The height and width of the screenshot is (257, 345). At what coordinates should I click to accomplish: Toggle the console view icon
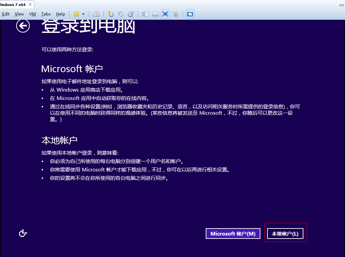click(190, 14)
